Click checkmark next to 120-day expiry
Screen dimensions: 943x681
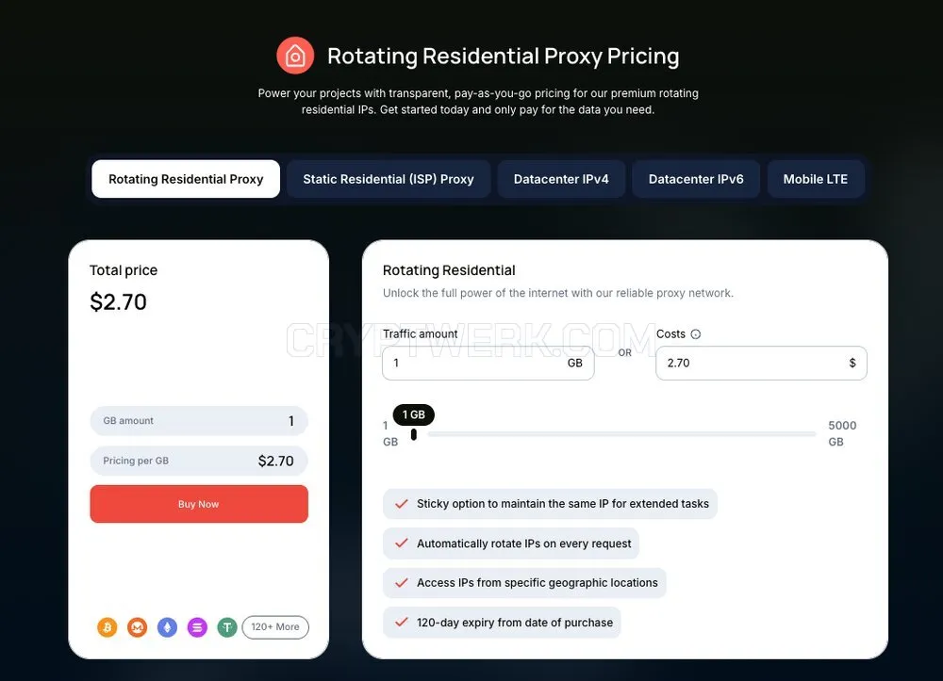click(x=402, y=623)
